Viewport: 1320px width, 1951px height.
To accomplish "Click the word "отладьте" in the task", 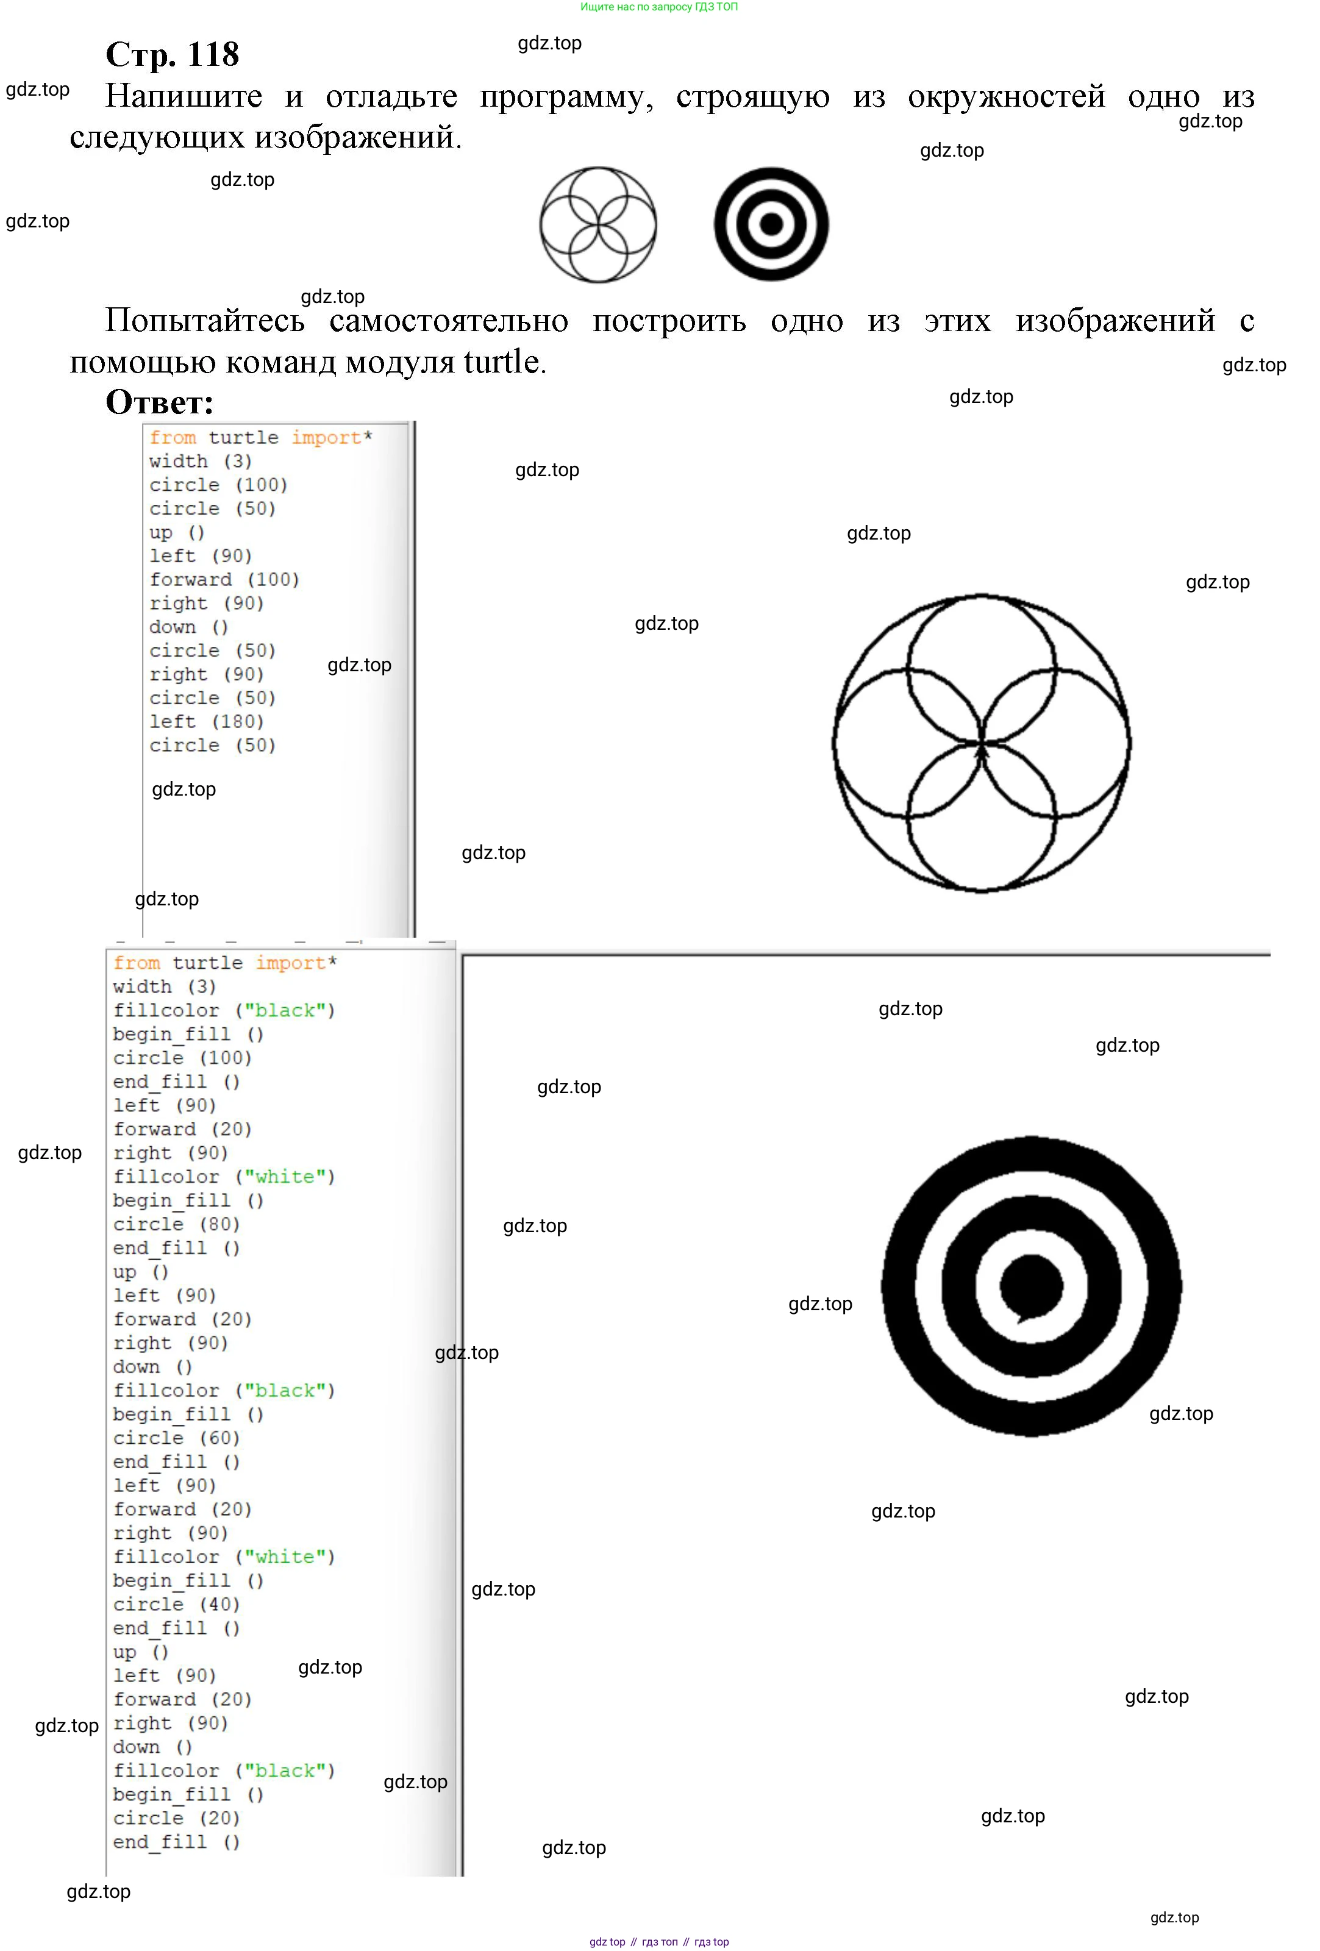I will click(x=391, y=96).
